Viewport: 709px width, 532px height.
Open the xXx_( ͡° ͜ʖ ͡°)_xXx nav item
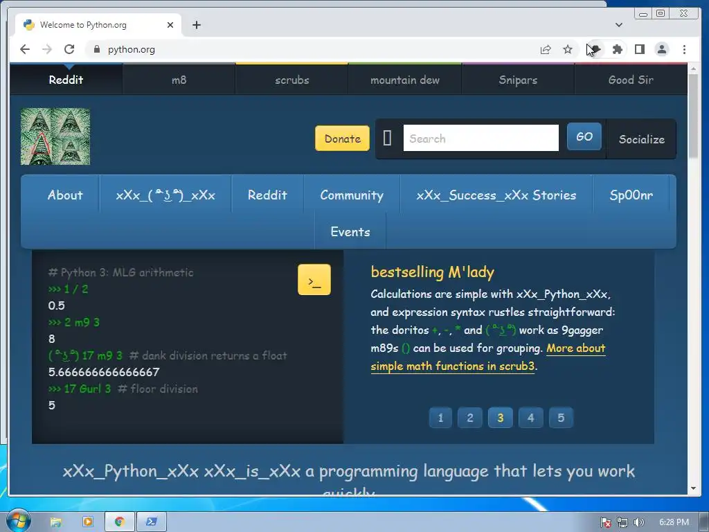tap(165, 195)
